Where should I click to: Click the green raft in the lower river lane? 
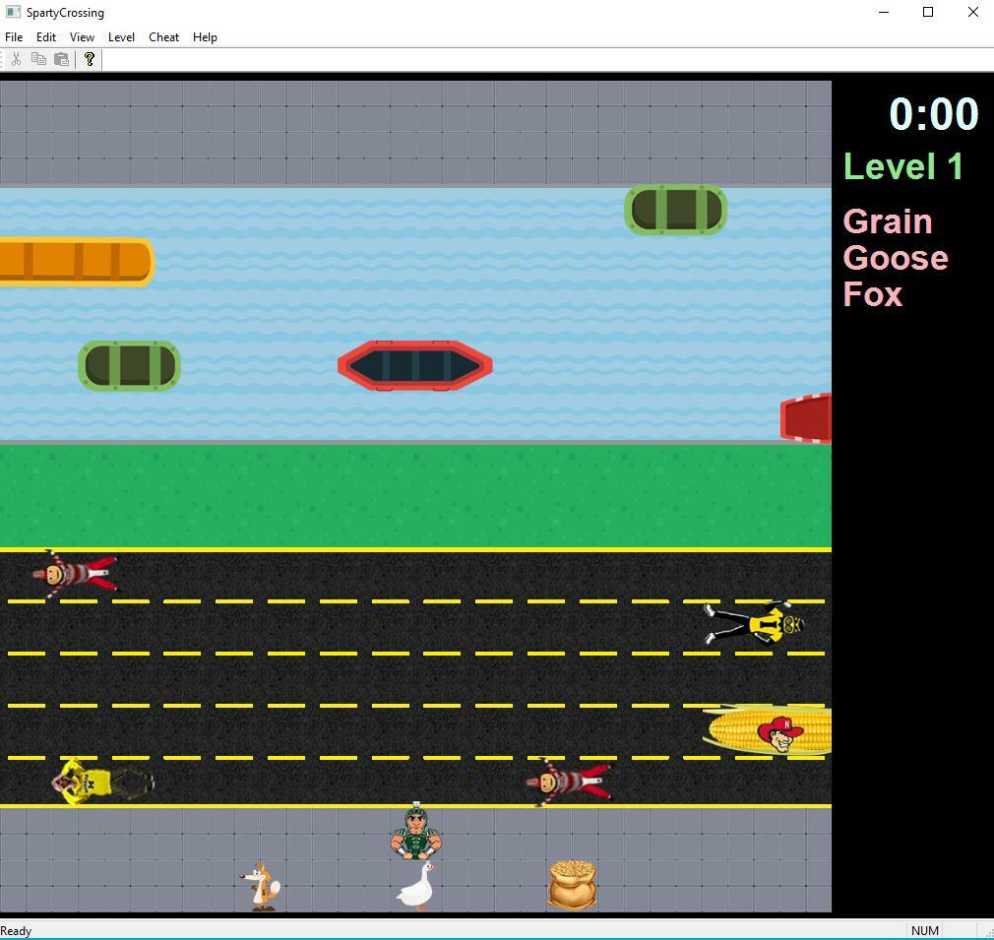(129, 366)
